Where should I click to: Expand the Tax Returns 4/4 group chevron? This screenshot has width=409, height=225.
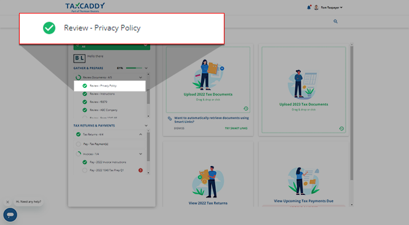141,135
